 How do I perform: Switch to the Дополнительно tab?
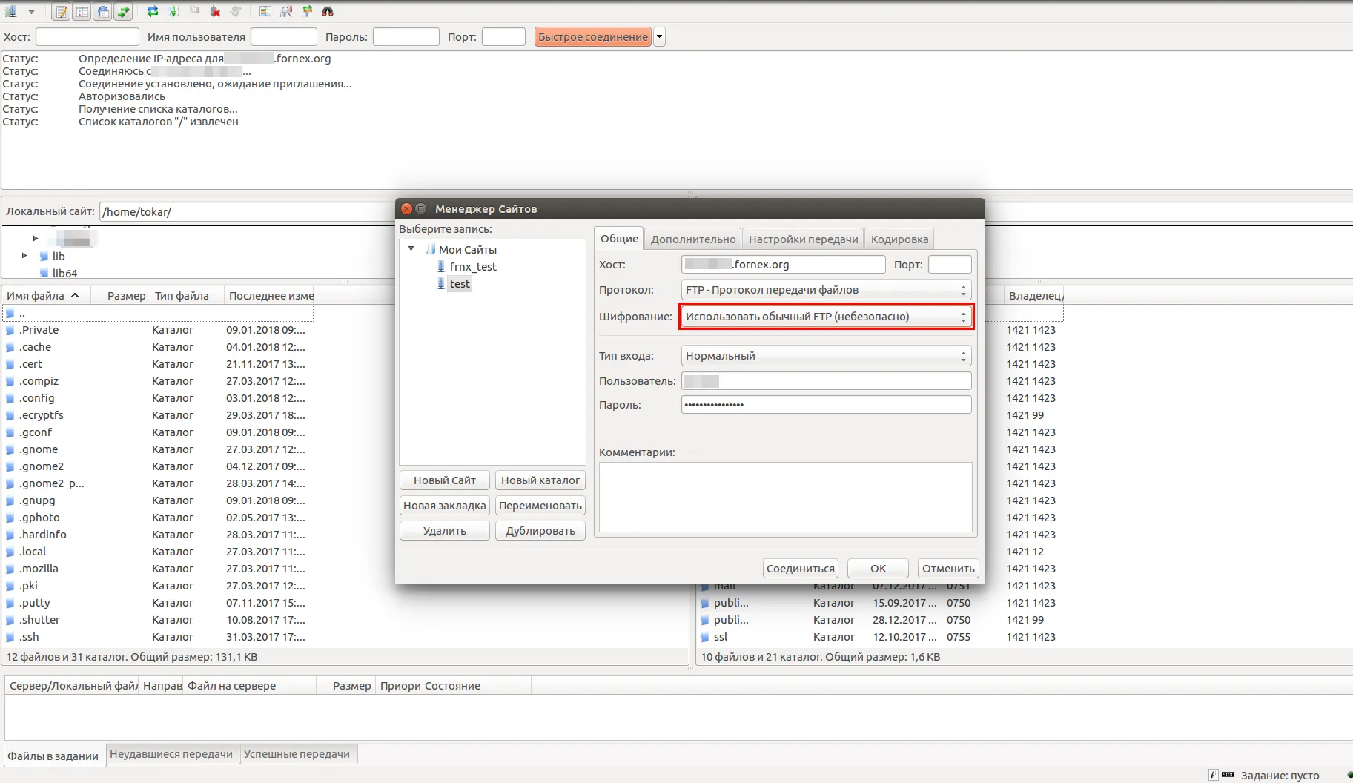pos(692,239)
